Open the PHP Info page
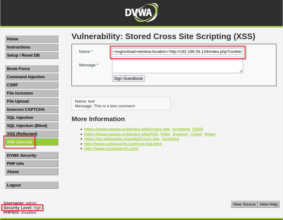The image size is (283, 220). tap(32, 163)
